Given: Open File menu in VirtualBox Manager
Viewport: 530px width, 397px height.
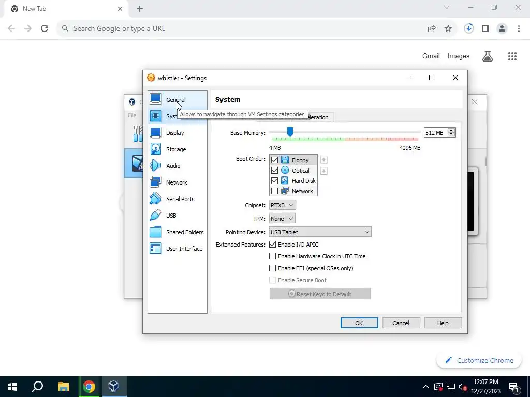Looking at the screenshot, I should (x=132, y=115).
